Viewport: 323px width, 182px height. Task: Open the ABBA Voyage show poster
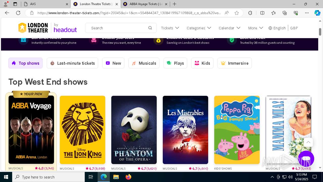(31, 130)
